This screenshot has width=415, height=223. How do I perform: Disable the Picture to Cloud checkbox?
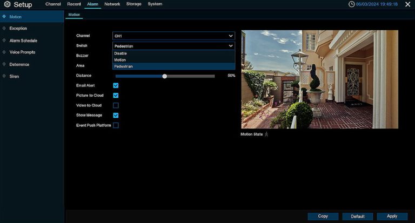tap(116, 95)
